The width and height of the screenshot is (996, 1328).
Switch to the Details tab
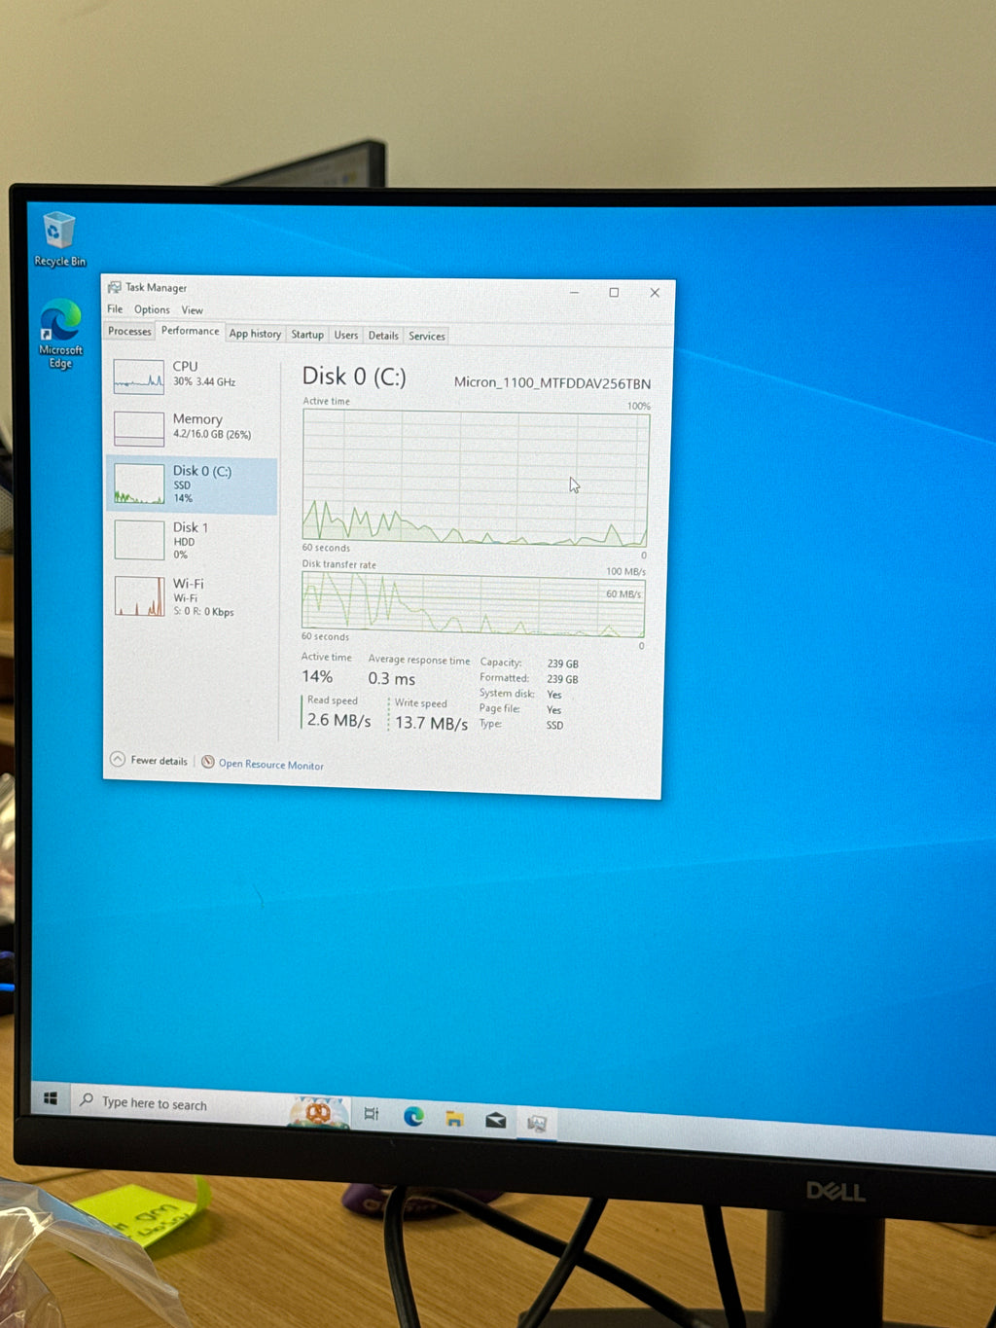[383, 336]
